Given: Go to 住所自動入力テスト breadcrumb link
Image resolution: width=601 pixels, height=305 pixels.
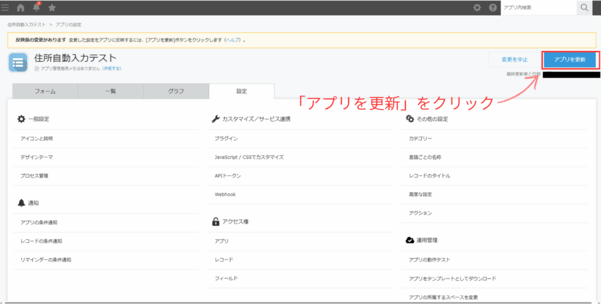Looking at the screenshot, I should pyautogui.click(x=27, y=25).
